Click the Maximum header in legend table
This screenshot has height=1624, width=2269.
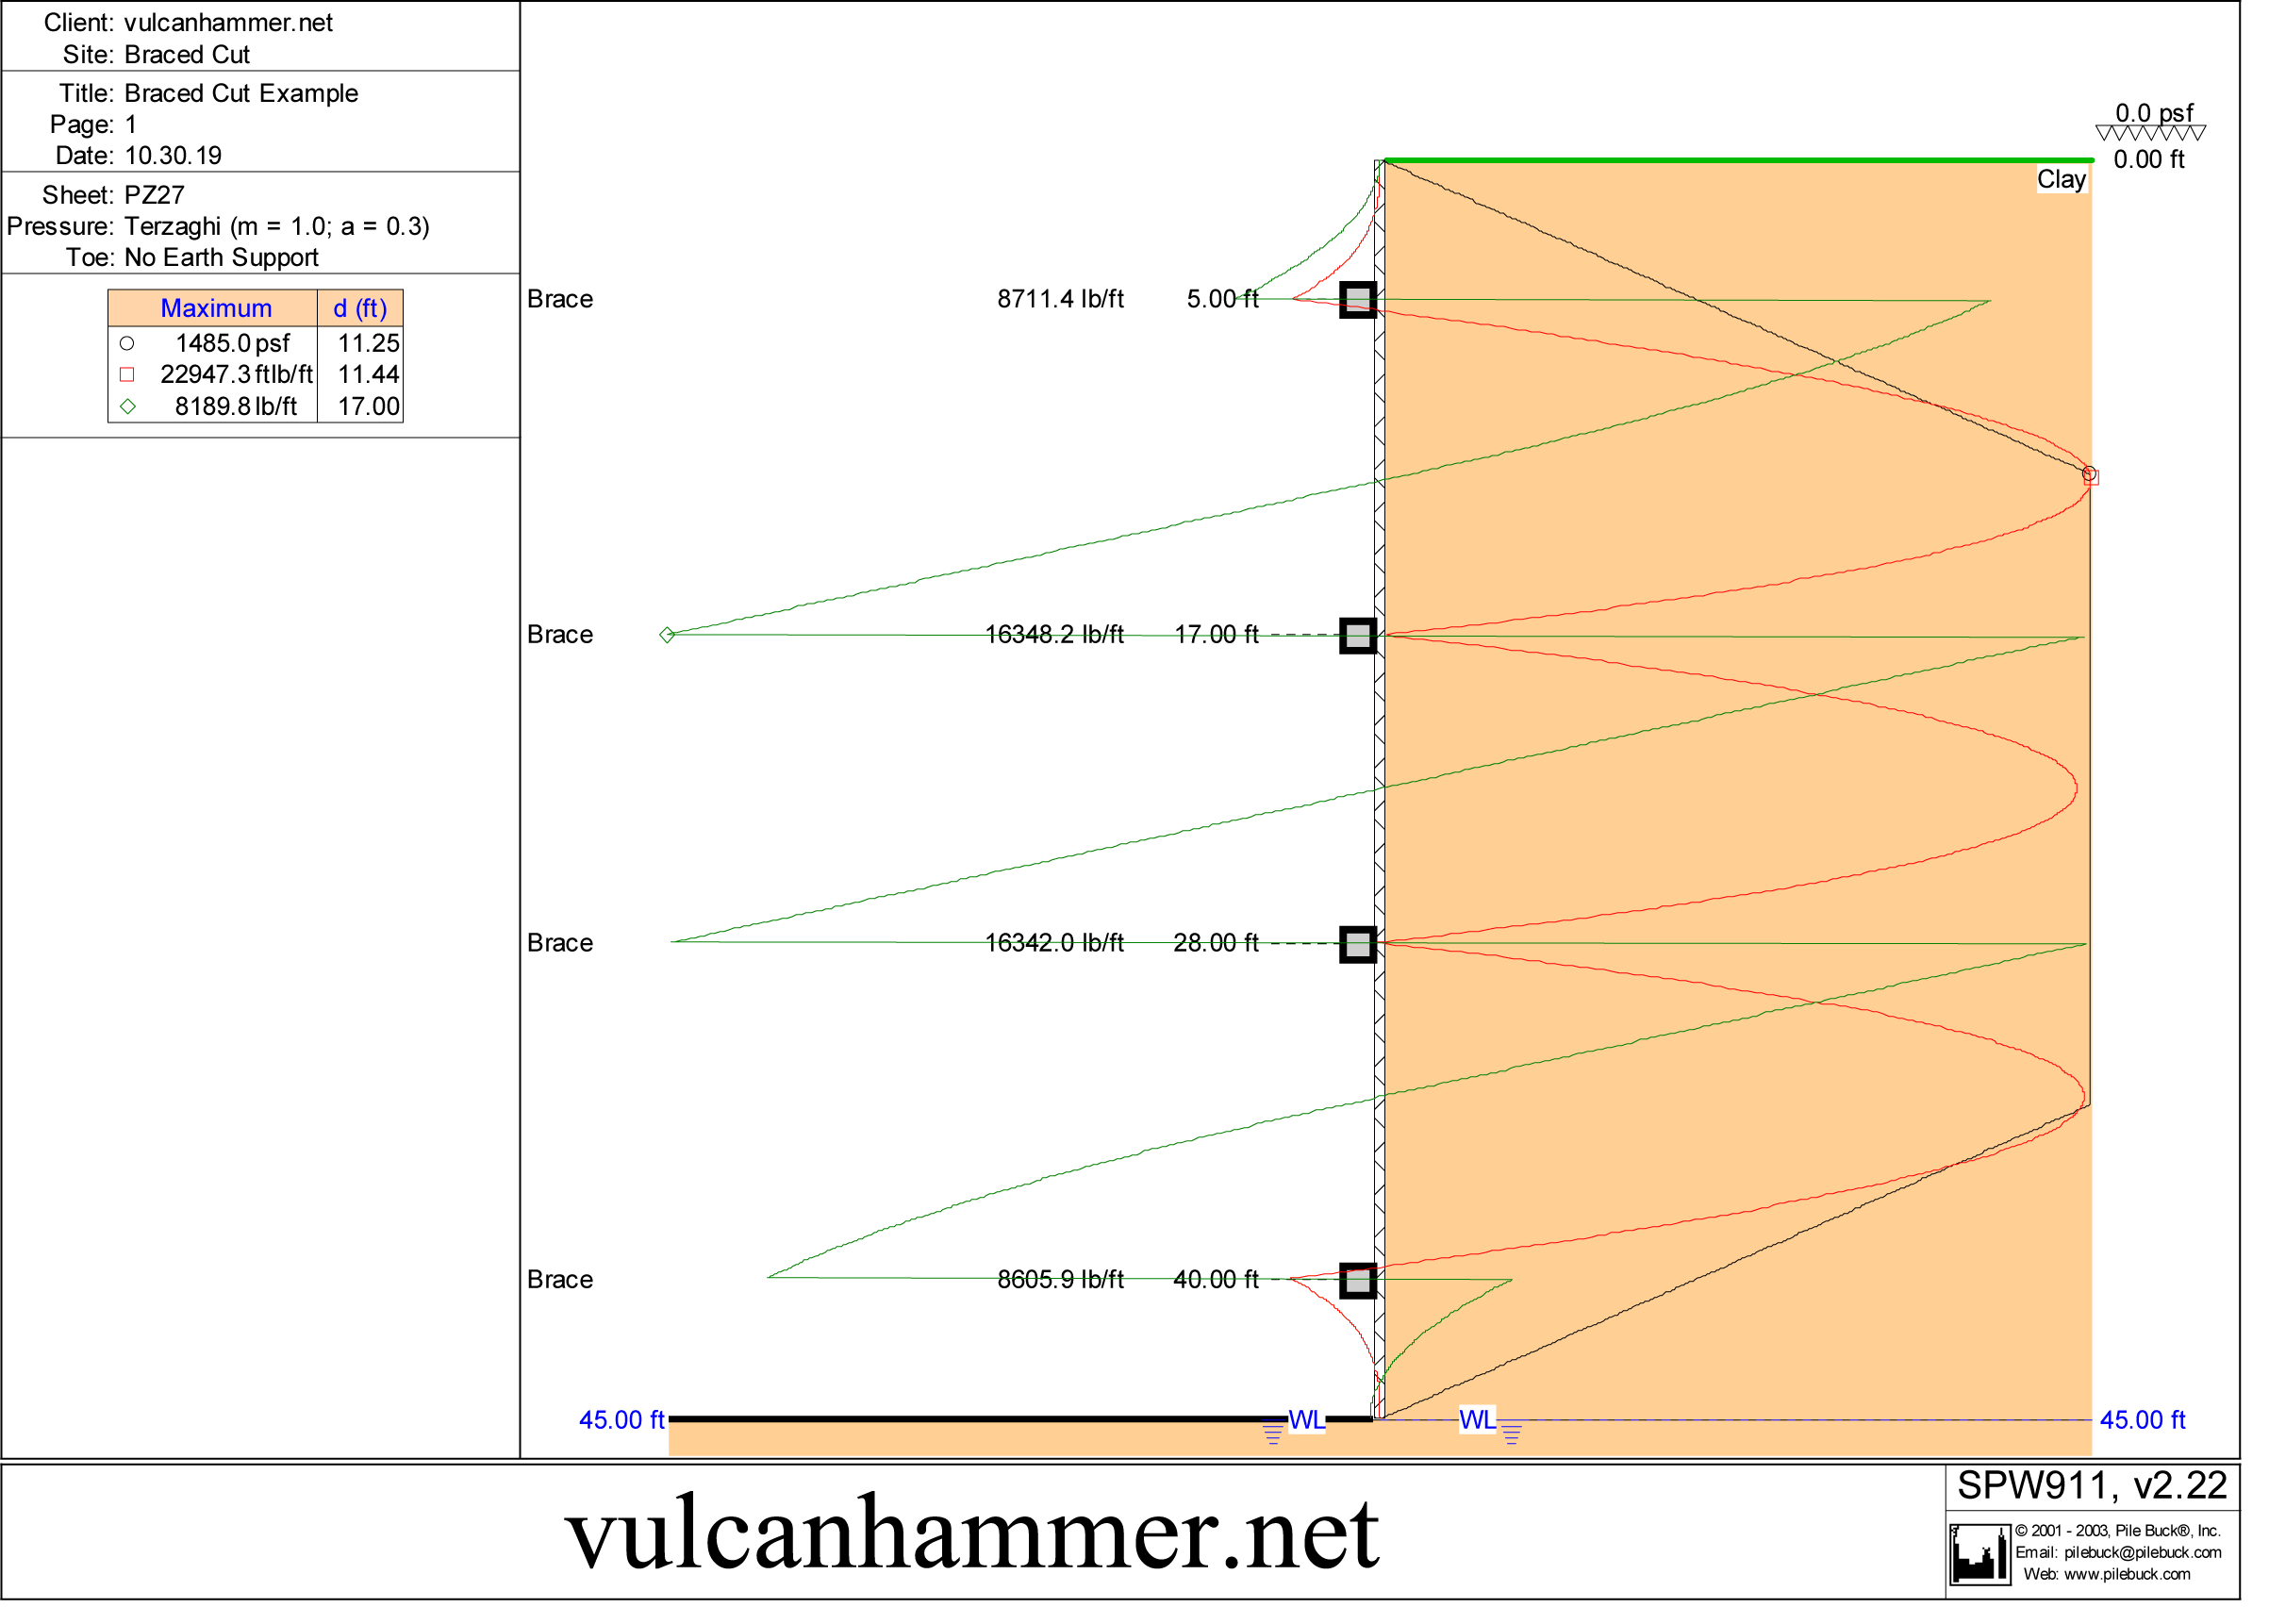click(215, 308)
